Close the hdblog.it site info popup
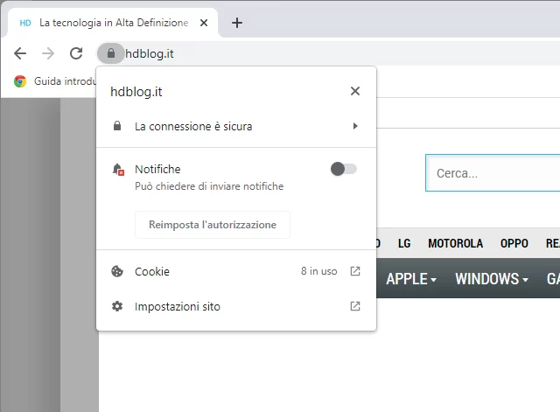560x412 pixels. [x=354, y=91]
